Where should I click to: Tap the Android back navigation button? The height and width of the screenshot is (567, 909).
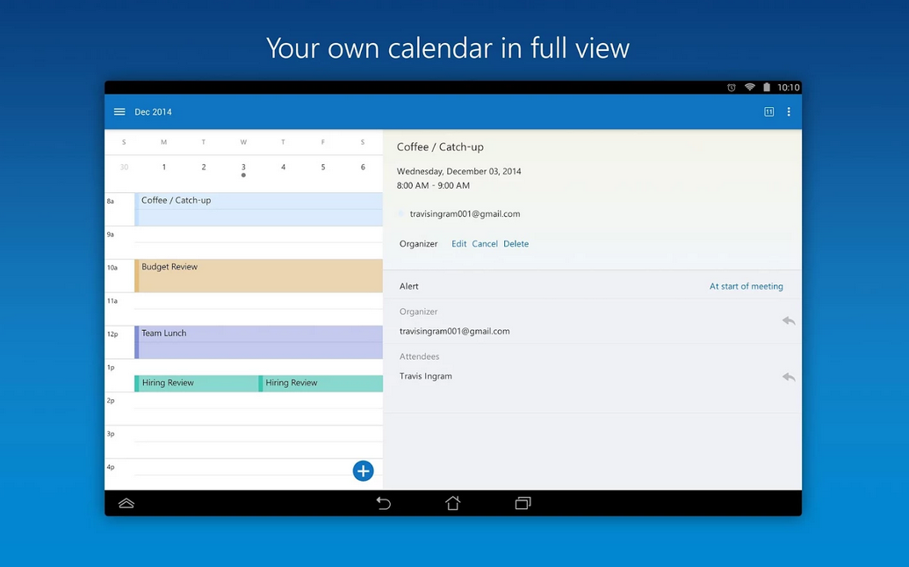point(383,503)
